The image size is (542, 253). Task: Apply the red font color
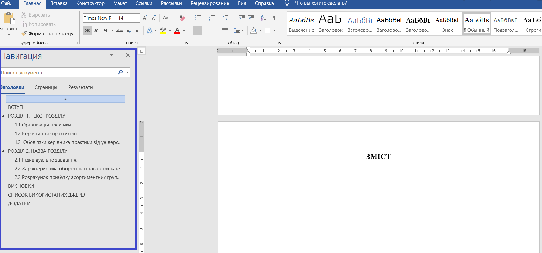177,30
